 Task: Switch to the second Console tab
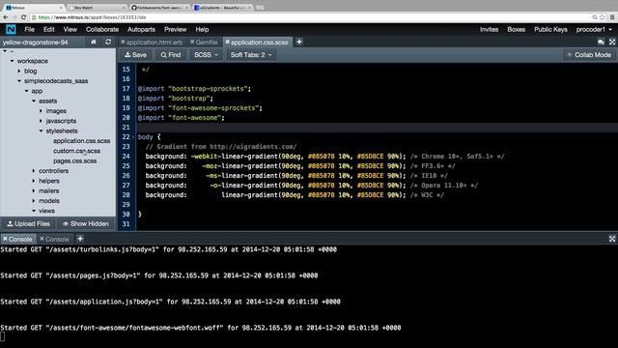(x=57, y=239)
